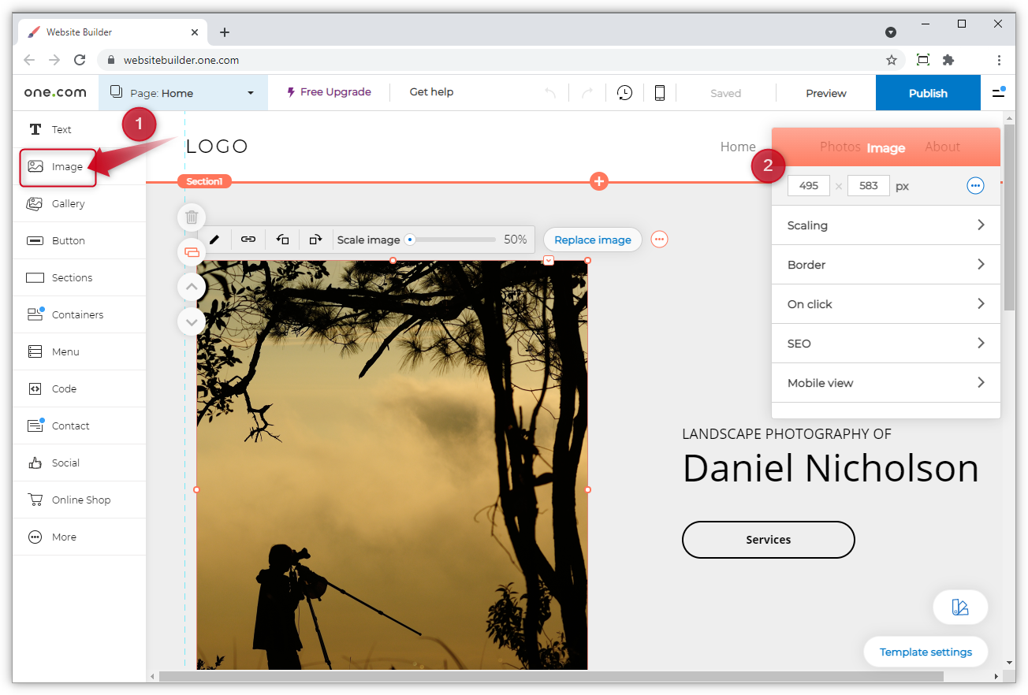Select the silhouette photographer image
The height and width of the screenshot is (695, 1028).
click(392, 465)
